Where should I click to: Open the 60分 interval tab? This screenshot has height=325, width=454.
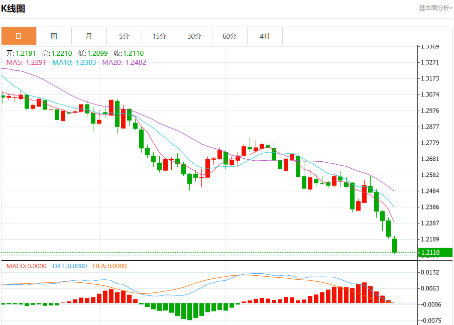click(230, 36)
